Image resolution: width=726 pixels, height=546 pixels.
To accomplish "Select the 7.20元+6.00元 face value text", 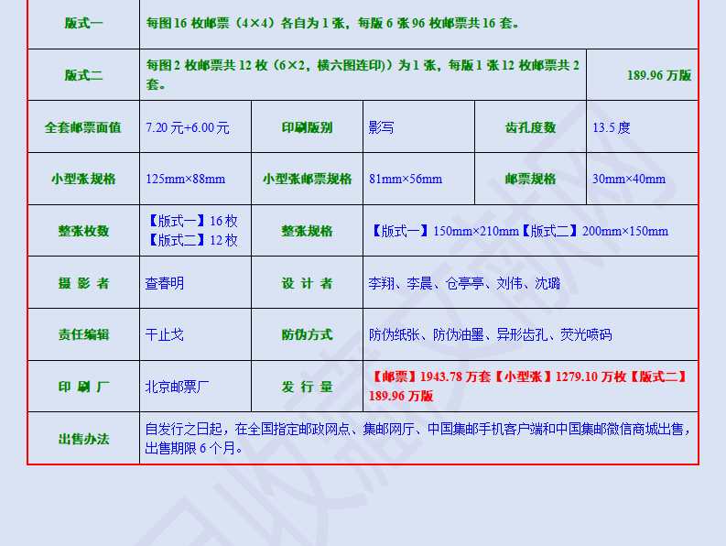I will click(188, 128).
